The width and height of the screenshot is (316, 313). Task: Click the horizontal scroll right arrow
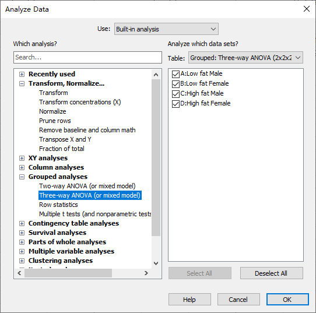coord(146,273)
